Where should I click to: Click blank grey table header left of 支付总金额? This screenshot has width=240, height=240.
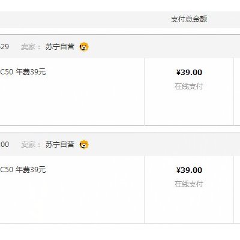click(x=84, y=20)
